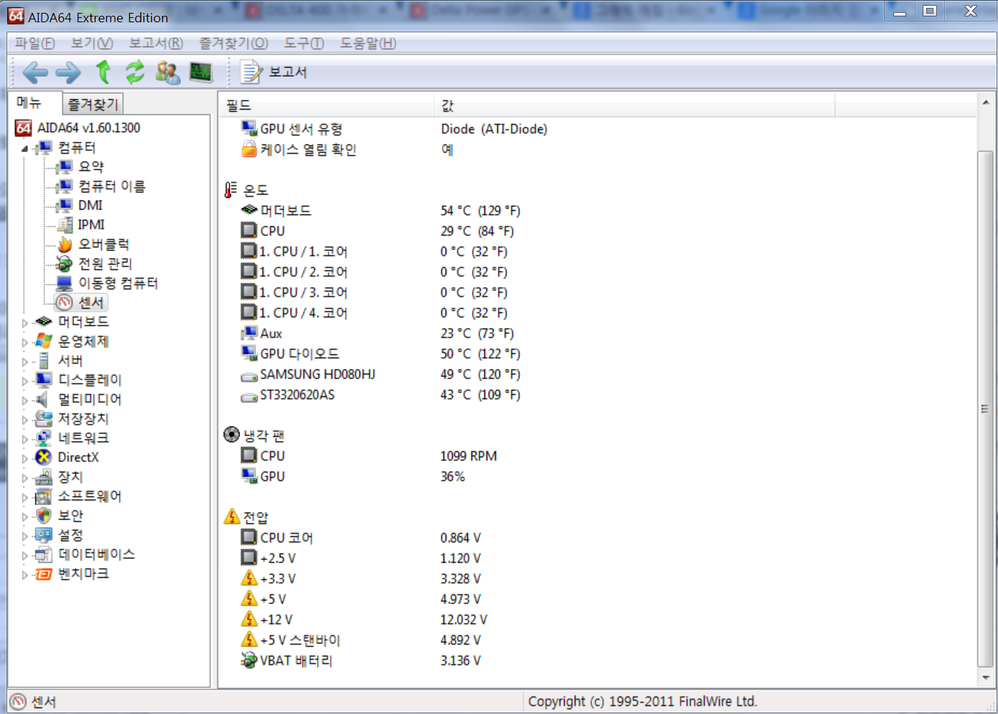Click the 디스플레이 monitor icon
This screenshot has height=714, width=998.
(x=44, y=380)
